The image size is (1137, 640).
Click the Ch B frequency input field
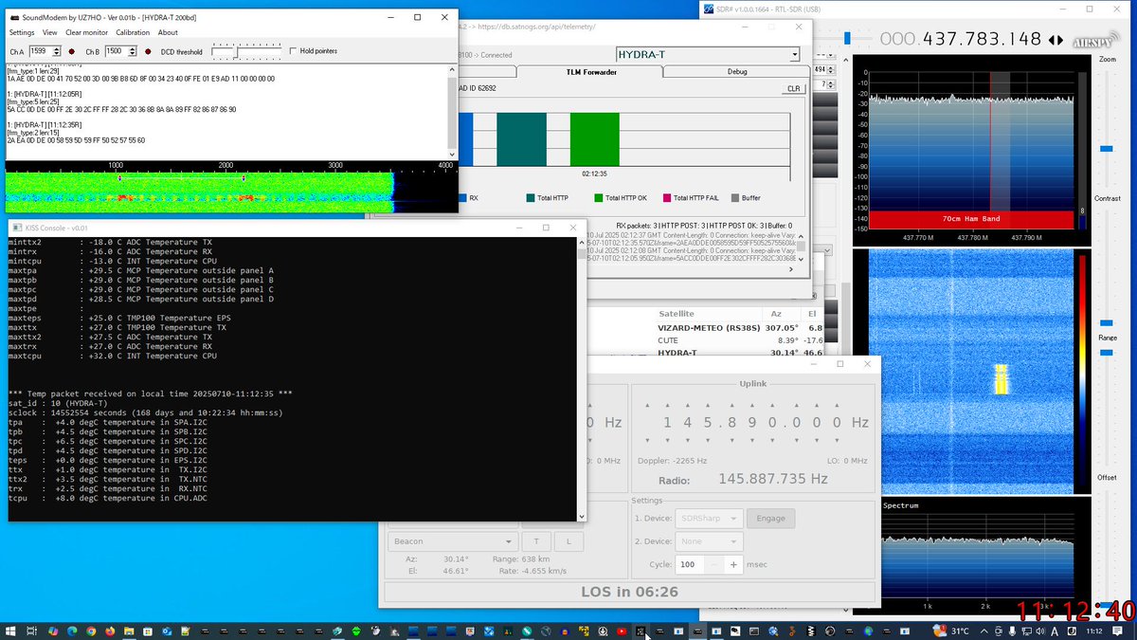(117, 51)
